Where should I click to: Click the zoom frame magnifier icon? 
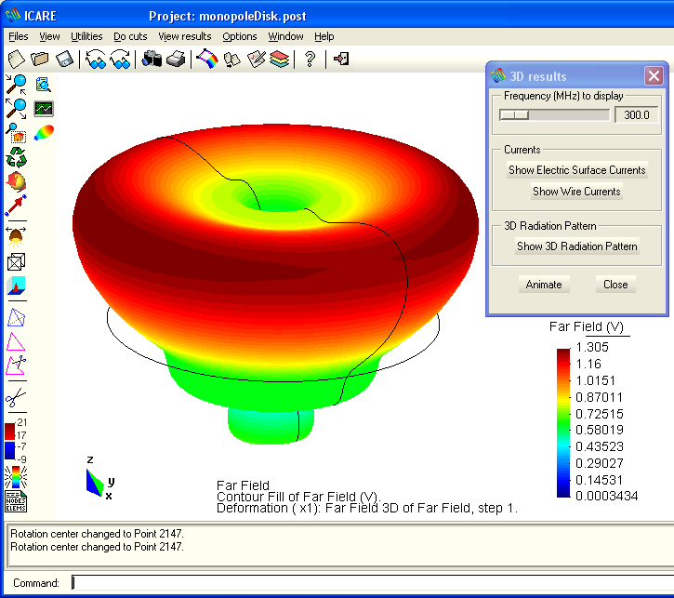[17, 133]
